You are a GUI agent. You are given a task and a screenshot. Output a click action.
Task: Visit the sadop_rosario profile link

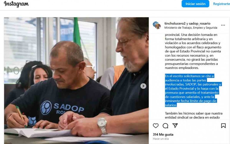200,24
